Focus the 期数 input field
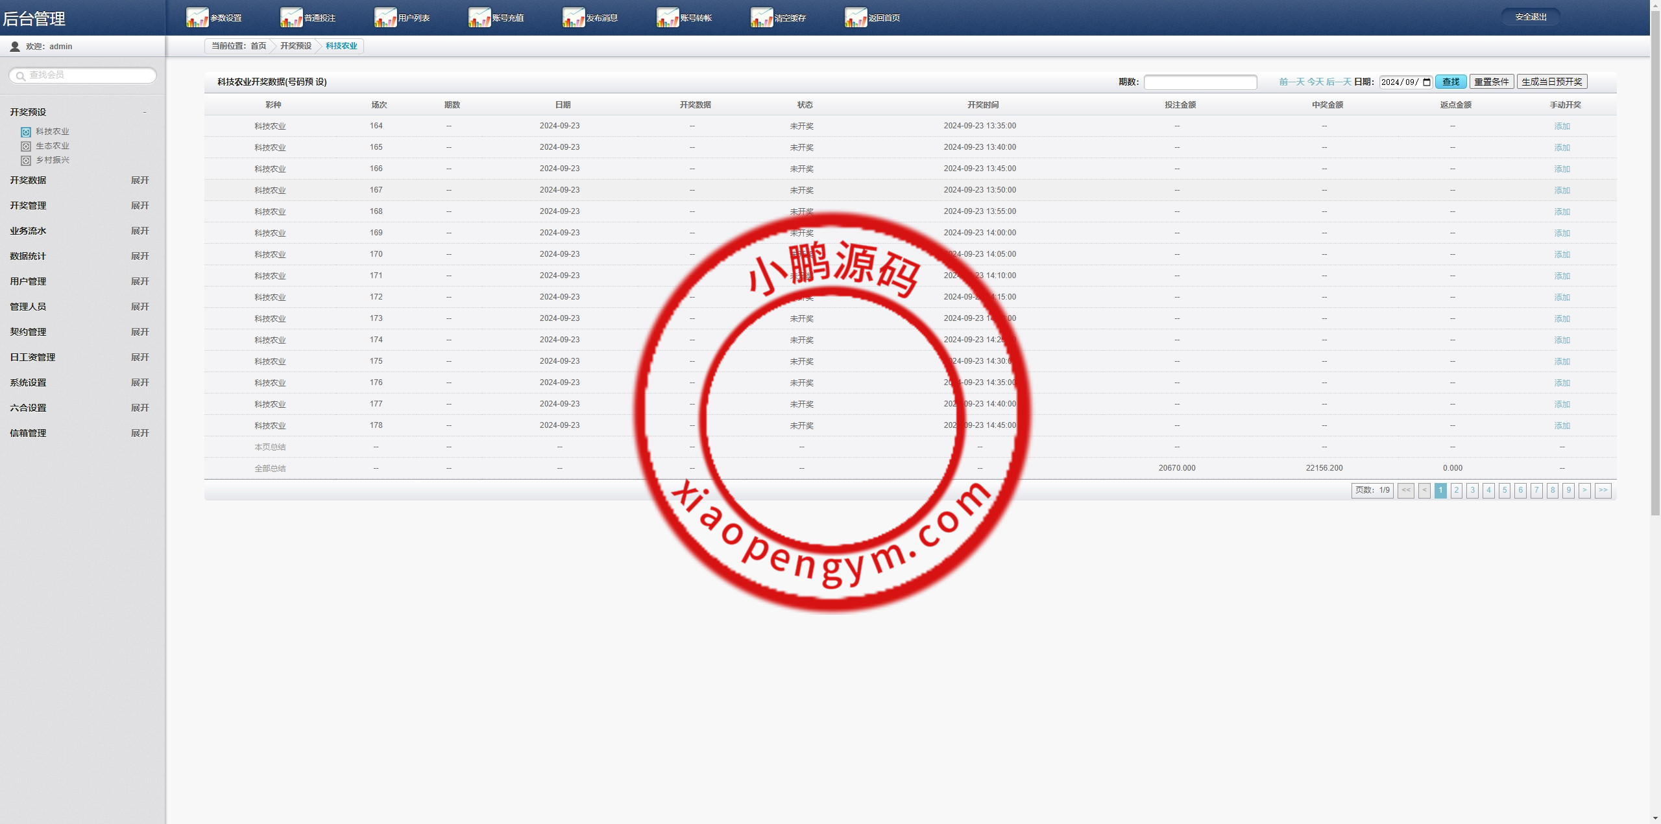 tap(1200, 82)
